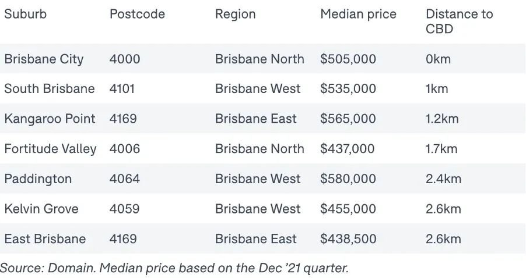Click postcode 4000 cell
526x278 pixels.
[x=125, y=59]
